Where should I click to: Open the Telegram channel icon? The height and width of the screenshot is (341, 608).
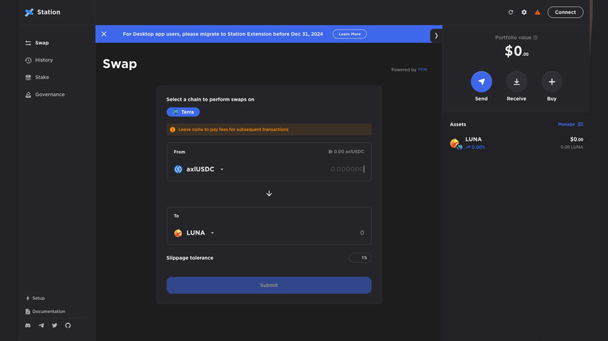pos(41,325)
